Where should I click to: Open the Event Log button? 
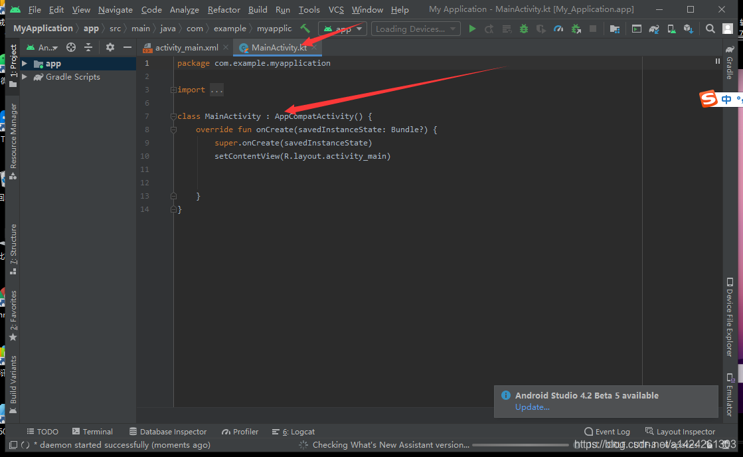coord(607,431)
